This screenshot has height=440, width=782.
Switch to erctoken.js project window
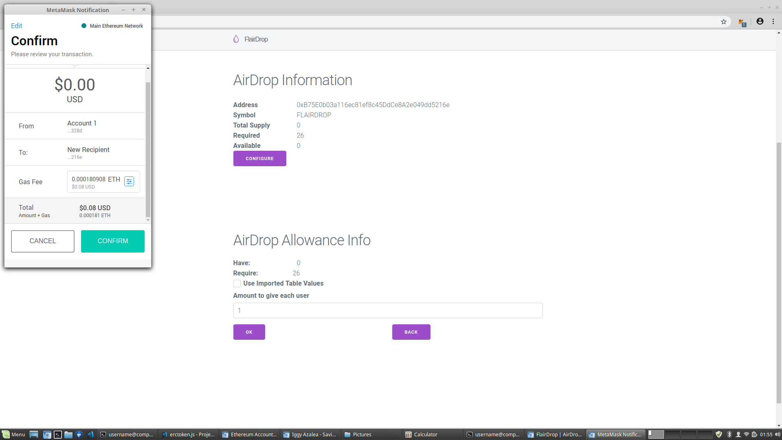188,435
